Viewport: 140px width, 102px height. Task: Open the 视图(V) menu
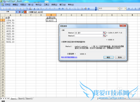coord(23,4)
